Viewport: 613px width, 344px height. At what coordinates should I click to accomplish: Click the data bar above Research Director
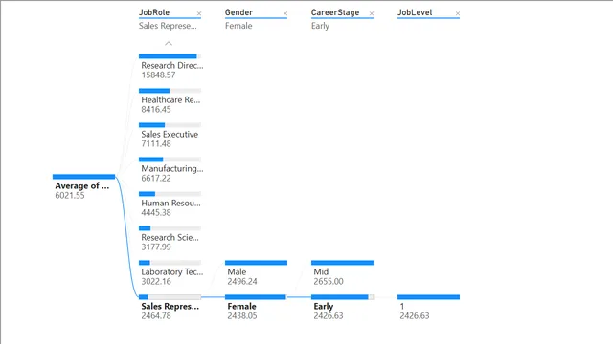[170, 56]
